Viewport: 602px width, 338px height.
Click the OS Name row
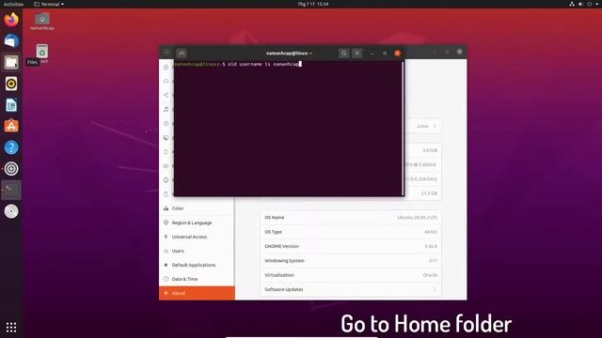pyautogui.click(x=351, y=217)
